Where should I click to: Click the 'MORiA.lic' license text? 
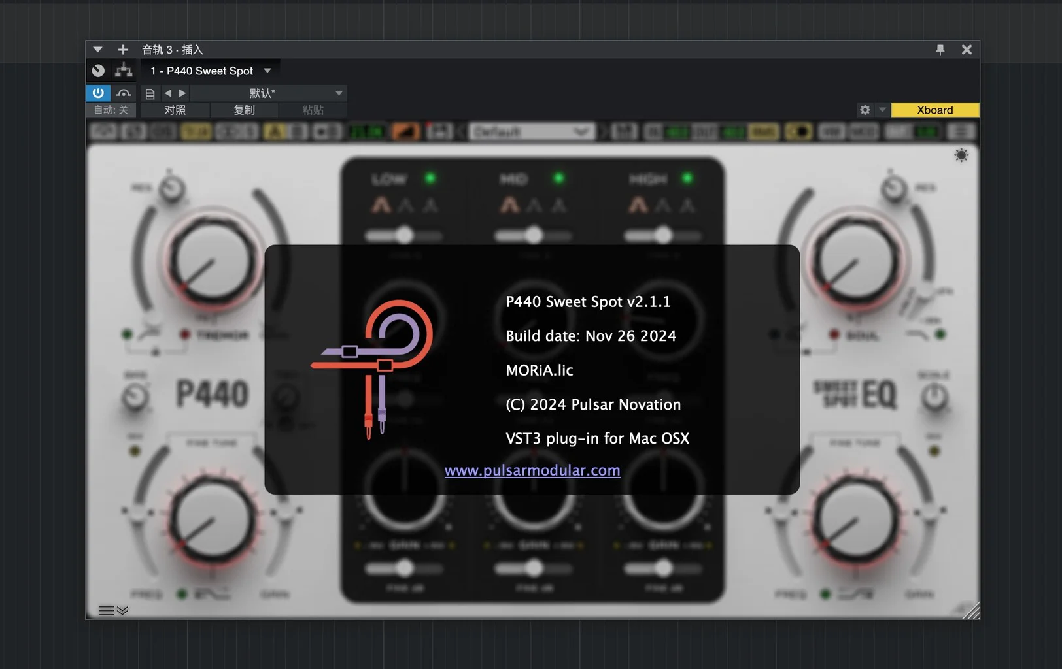point(540,370)
